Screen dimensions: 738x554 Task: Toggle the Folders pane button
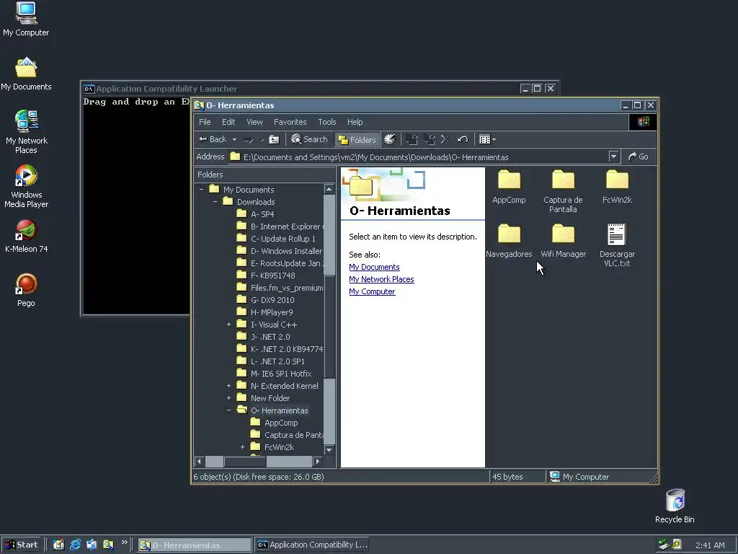[x=357, y=139]
